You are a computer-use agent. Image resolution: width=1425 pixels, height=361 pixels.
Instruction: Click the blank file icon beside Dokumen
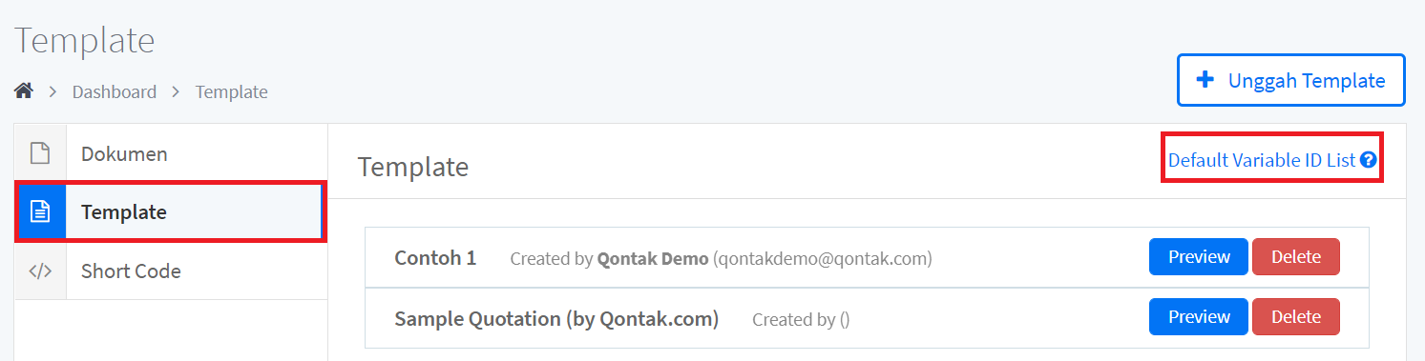point(40,153)
